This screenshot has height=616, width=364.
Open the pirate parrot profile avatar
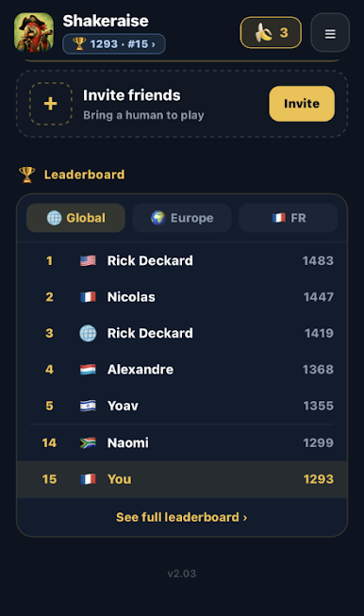[34, 32]
